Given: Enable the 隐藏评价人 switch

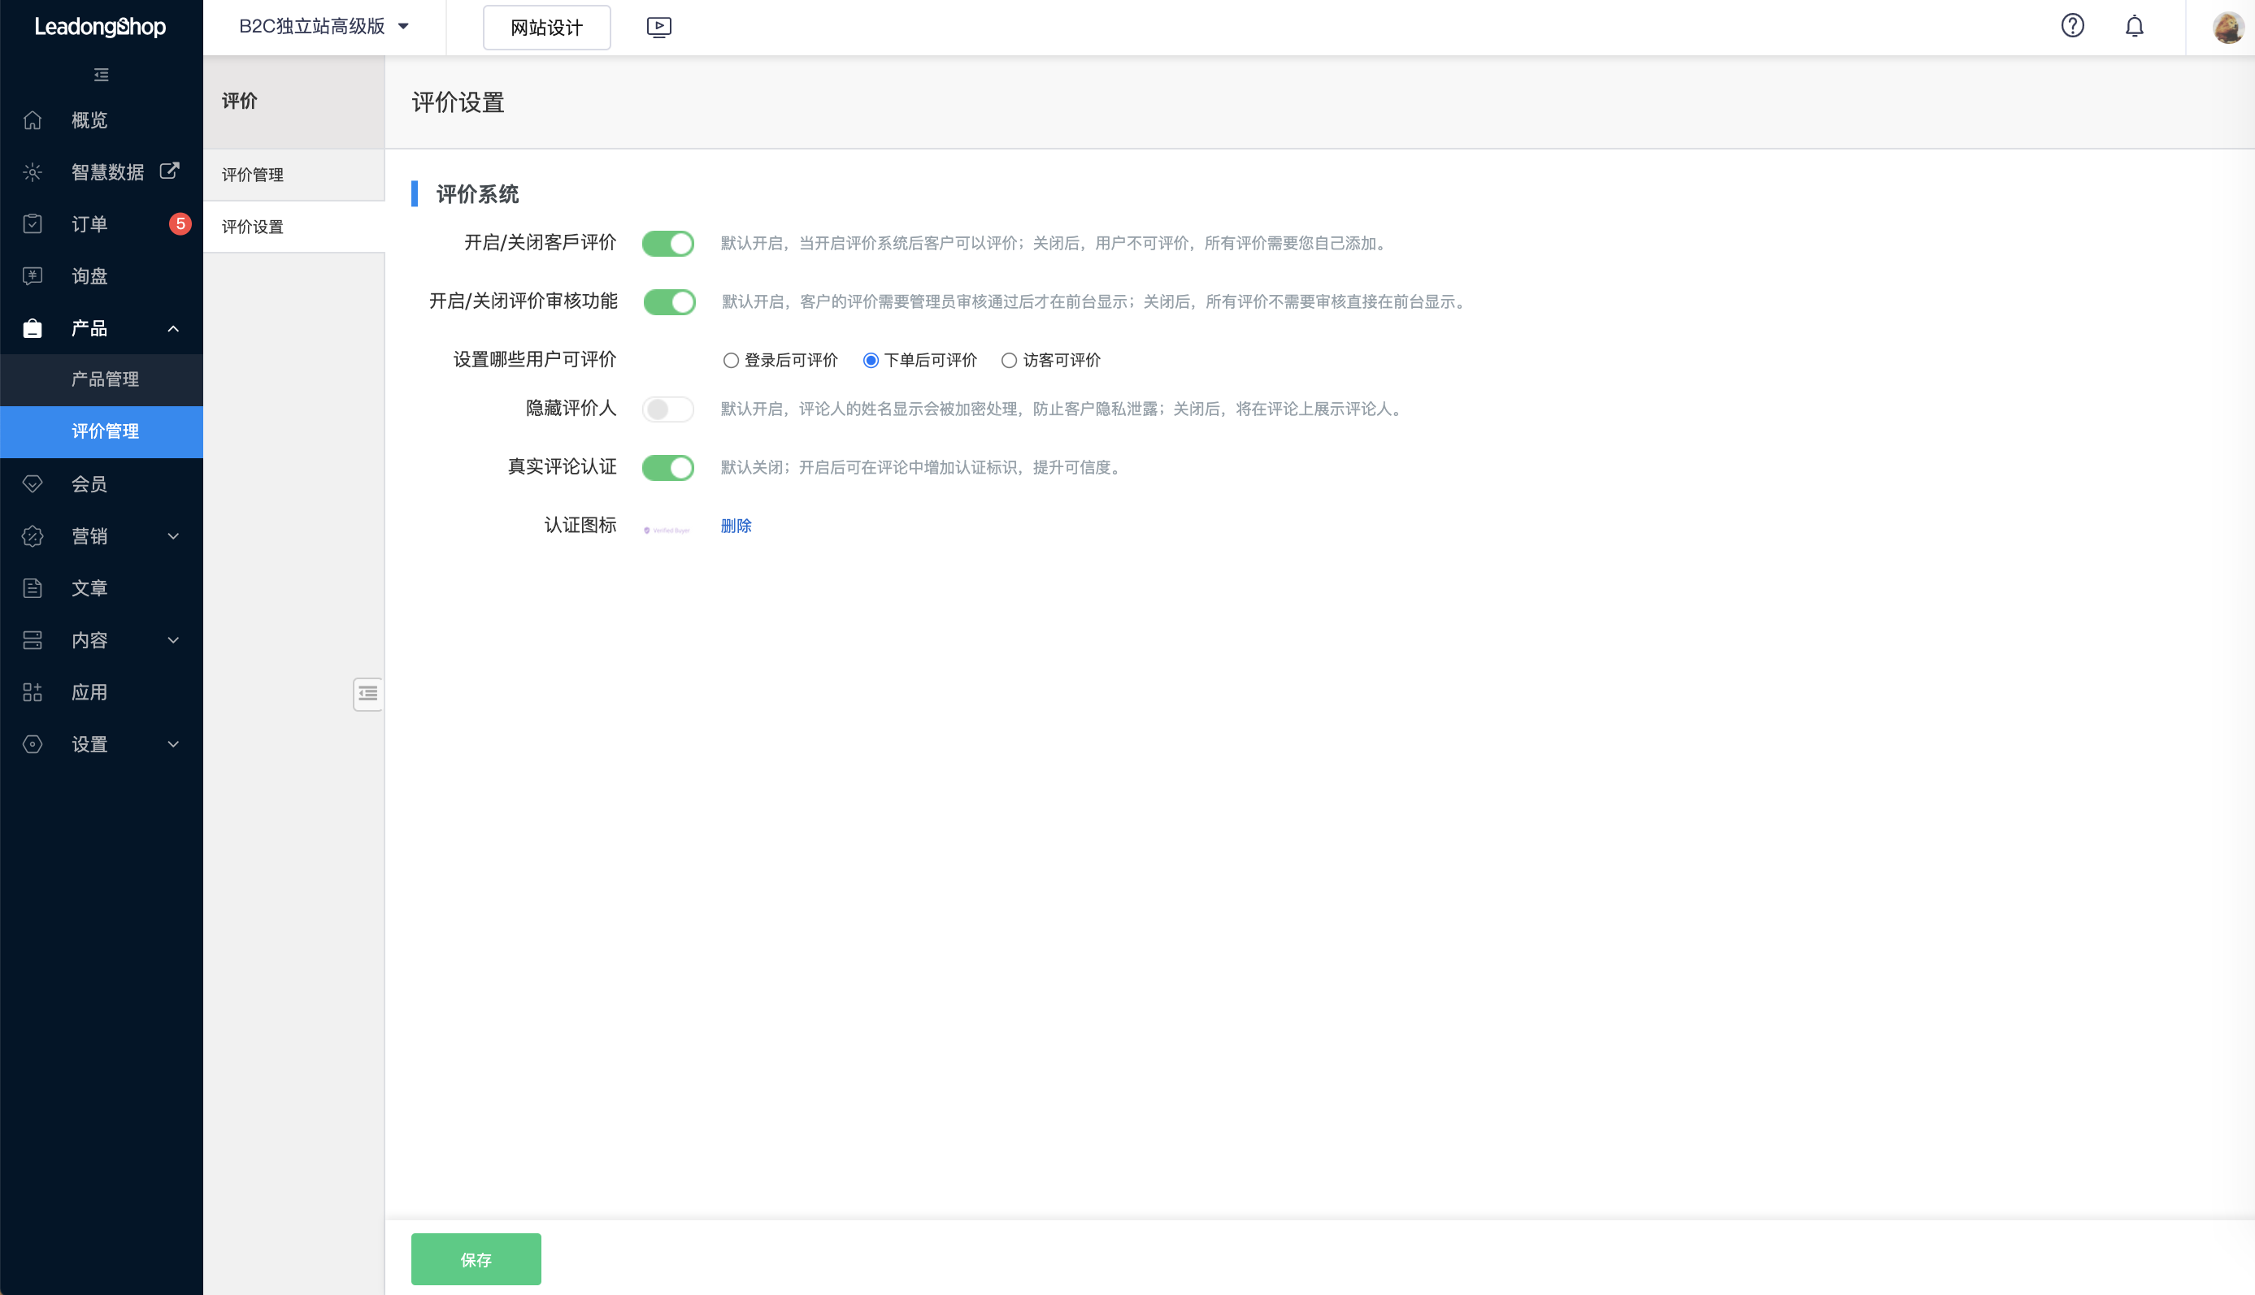Looking at the screenshot, I should pos(667,409).
